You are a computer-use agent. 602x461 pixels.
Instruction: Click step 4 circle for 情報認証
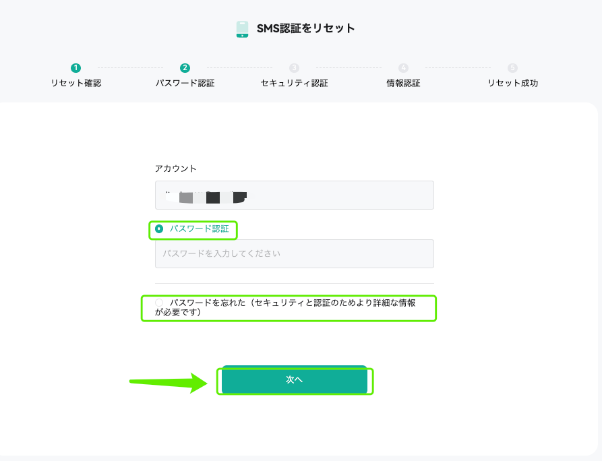[x=403, y=68]
